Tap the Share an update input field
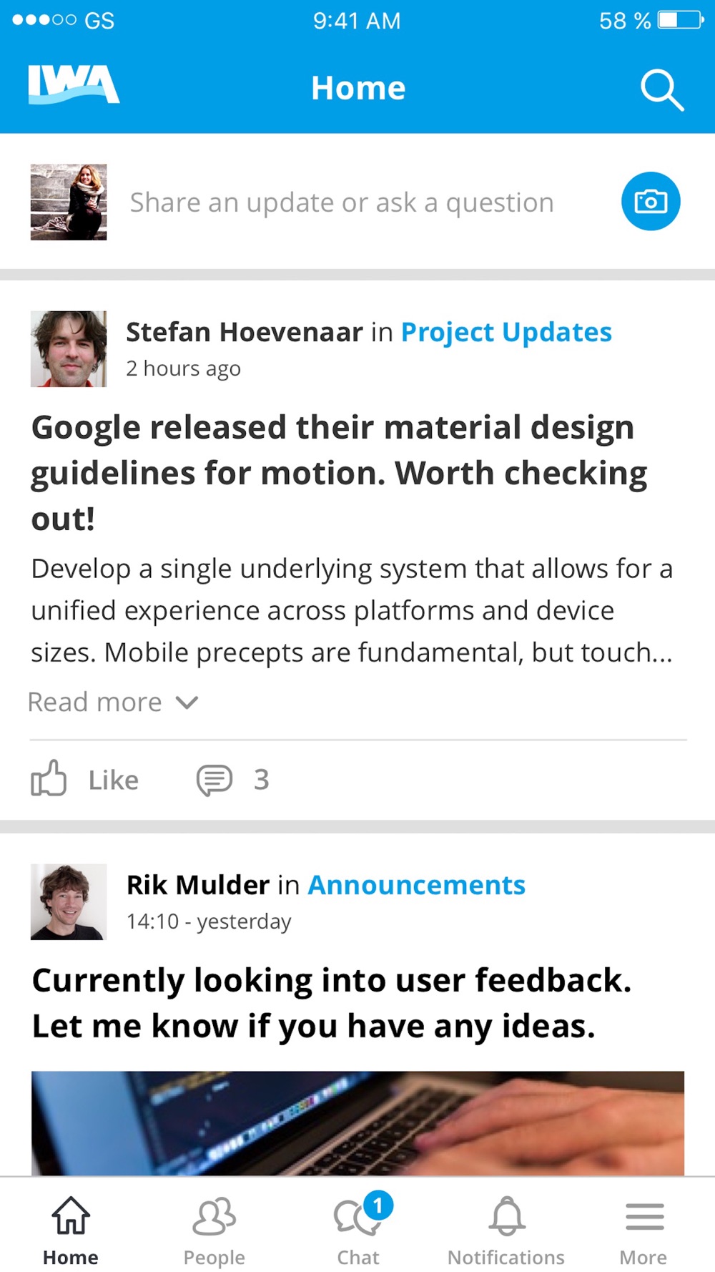 tap(342, 202)
